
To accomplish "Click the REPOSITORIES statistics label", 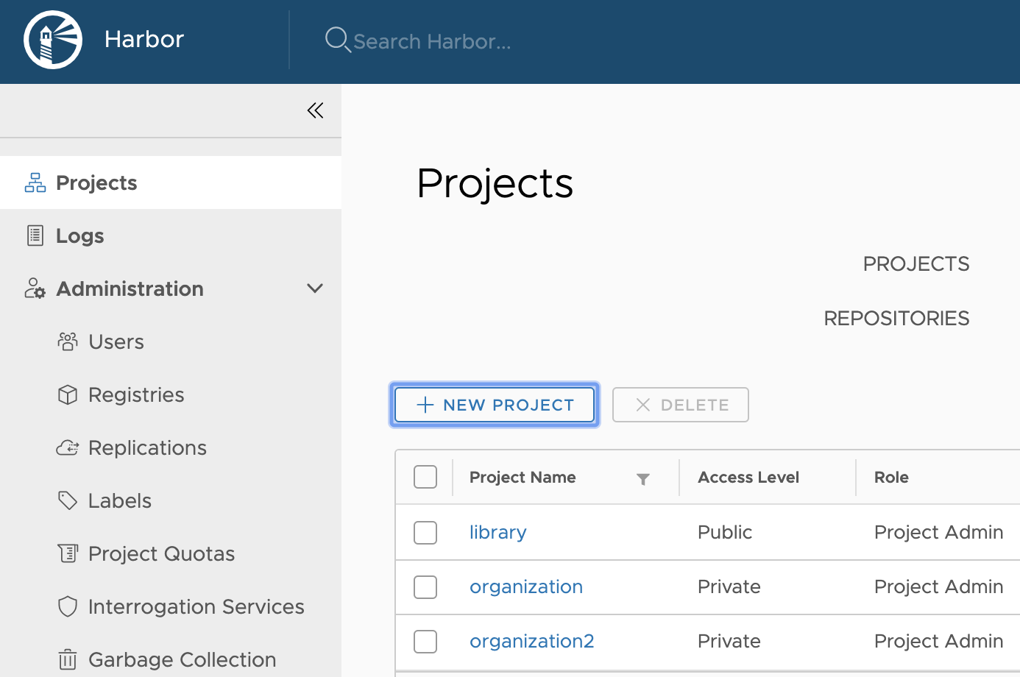I will 896,318.
